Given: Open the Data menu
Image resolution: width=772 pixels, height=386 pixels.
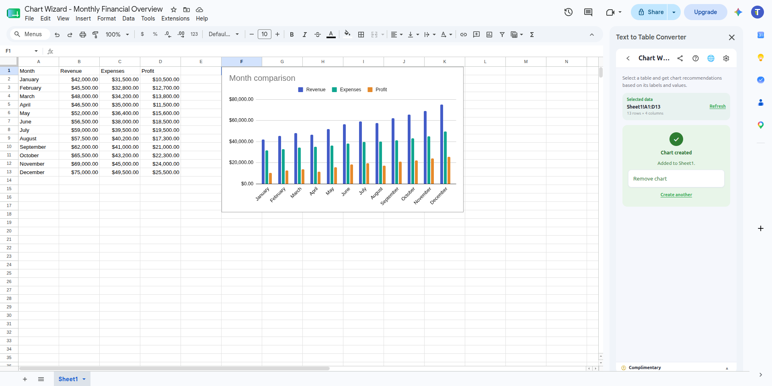Looking at the screenshot, I should pyautogui.click(x=129, y=18).
